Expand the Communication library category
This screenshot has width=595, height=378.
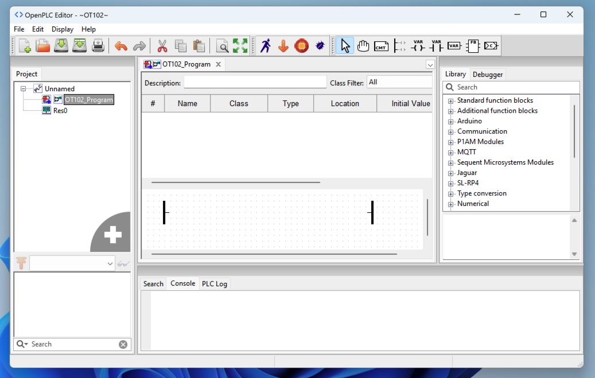click(451, 132)
